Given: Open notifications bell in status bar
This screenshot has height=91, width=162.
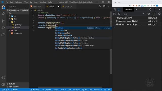Looking at the screenshot, I should tap(109, 90).
